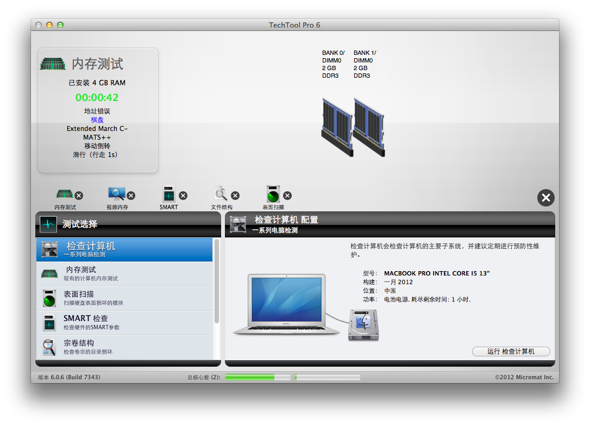
Task: Select 表面扫描 in the test selection list
Action: [x=124, y=298]
